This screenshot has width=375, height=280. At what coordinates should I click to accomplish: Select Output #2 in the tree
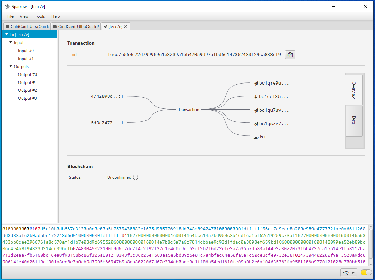tap(27, 90)
